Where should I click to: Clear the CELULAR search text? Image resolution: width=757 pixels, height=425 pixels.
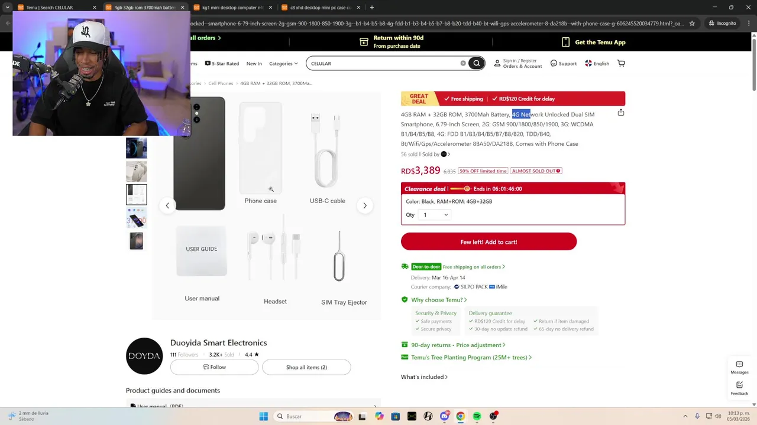point(463,63)
